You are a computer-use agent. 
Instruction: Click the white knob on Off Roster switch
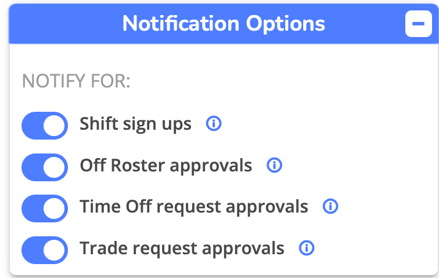55,167
